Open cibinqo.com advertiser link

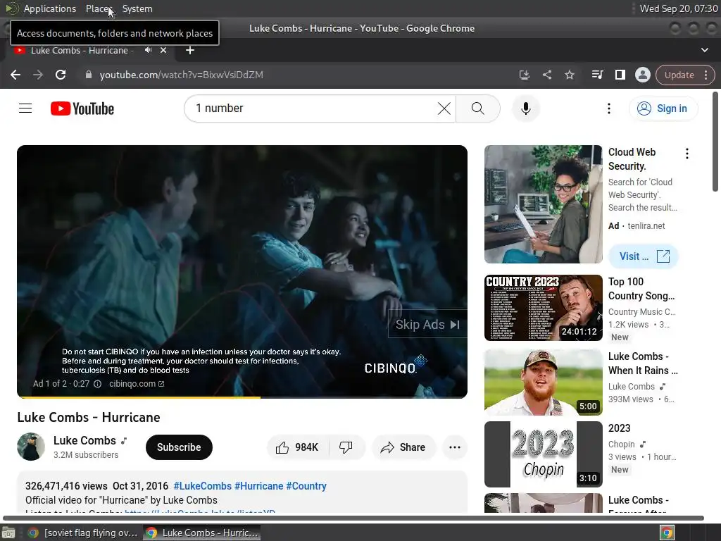(137, 384)
